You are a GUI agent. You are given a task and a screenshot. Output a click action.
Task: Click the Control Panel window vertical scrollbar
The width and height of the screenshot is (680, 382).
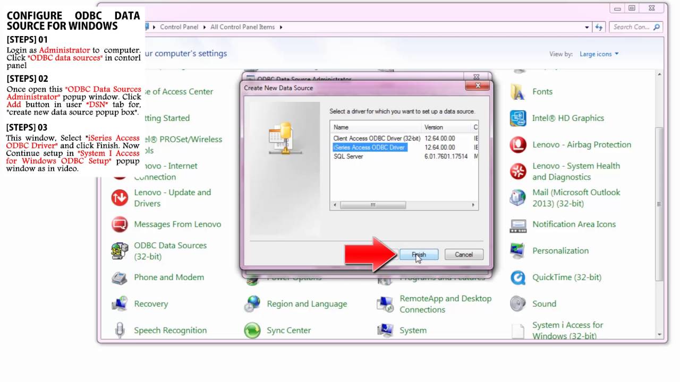pos(659,204)
